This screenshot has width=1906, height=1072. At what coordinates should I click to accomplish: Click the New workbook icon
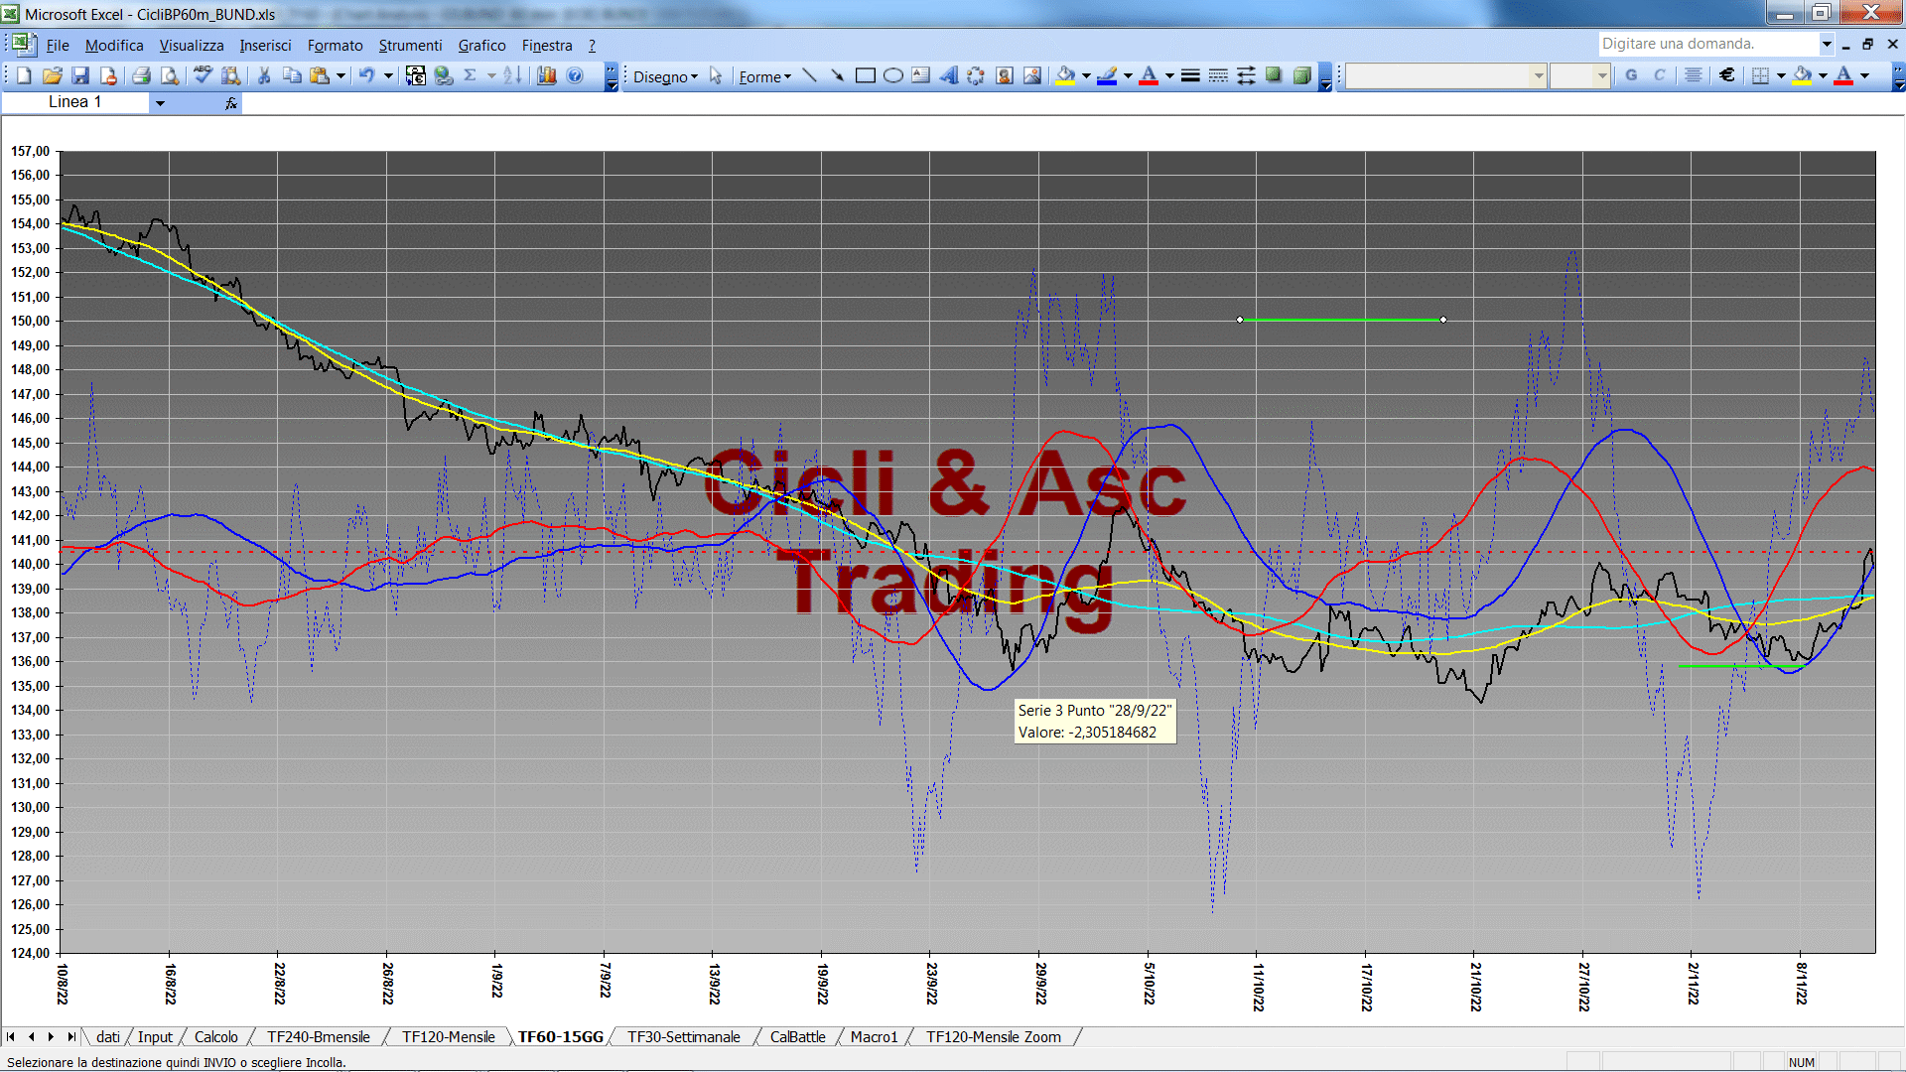point(24,76)
